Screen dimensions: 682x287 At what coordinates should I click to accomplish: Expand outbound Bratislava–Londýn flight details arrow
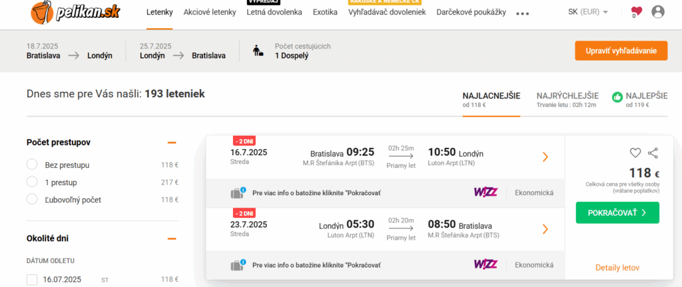tap(545, 157)
